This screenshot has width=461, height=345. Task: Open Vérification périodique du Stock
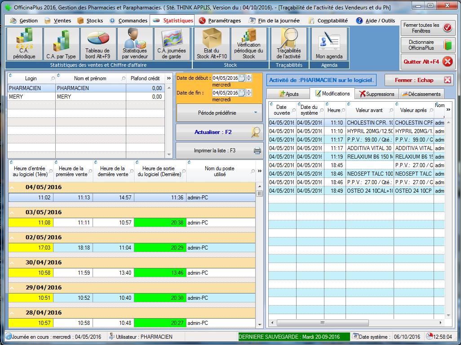(249, 44)
